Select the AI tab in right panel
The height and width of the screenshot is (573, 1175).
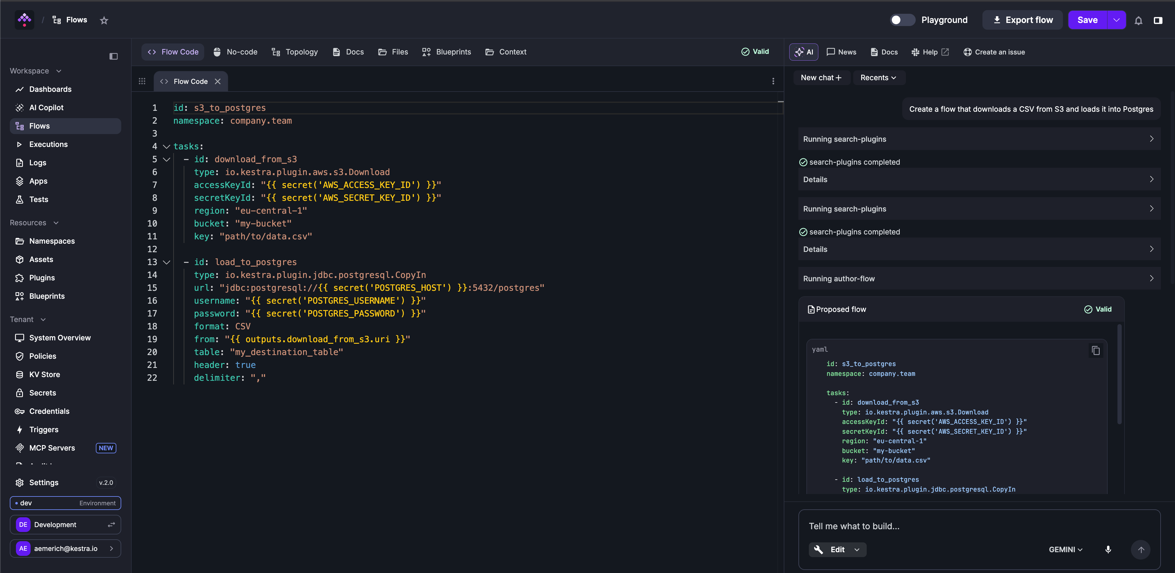click(804, 52)
